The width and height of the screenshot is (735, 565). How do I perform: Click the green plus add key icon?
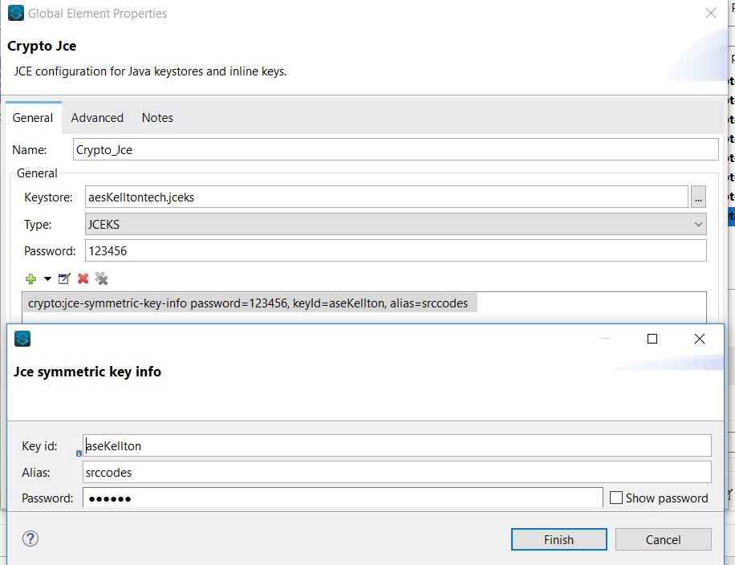(30, 278)
